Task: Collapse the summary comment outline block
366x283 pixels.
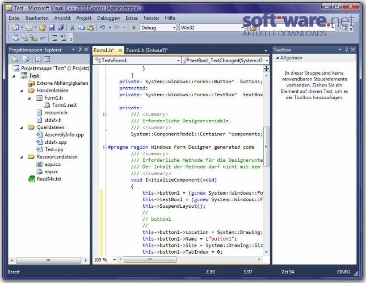Action: (x=105, y=114)
